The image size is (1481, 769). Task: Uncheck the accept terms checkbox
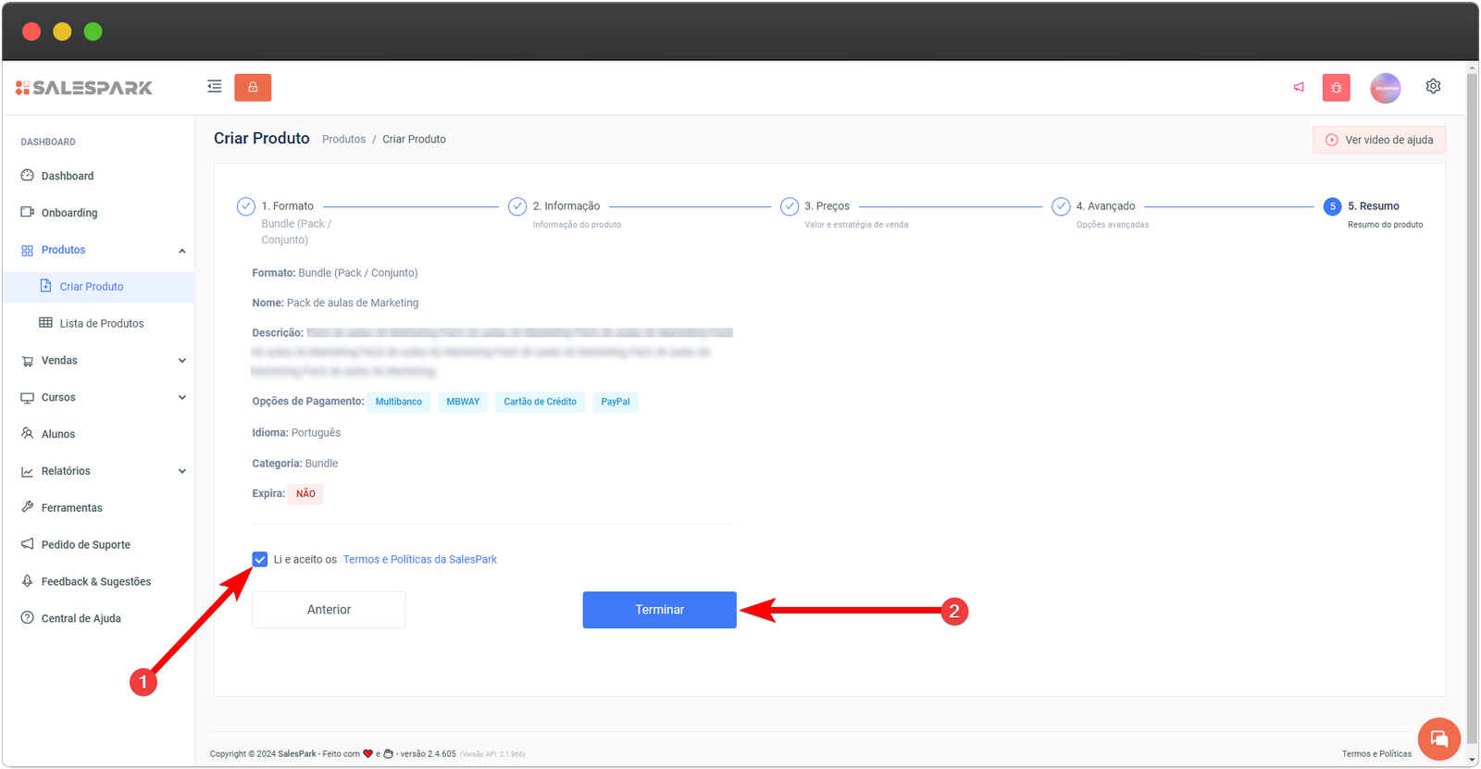[x=260, y=559]
